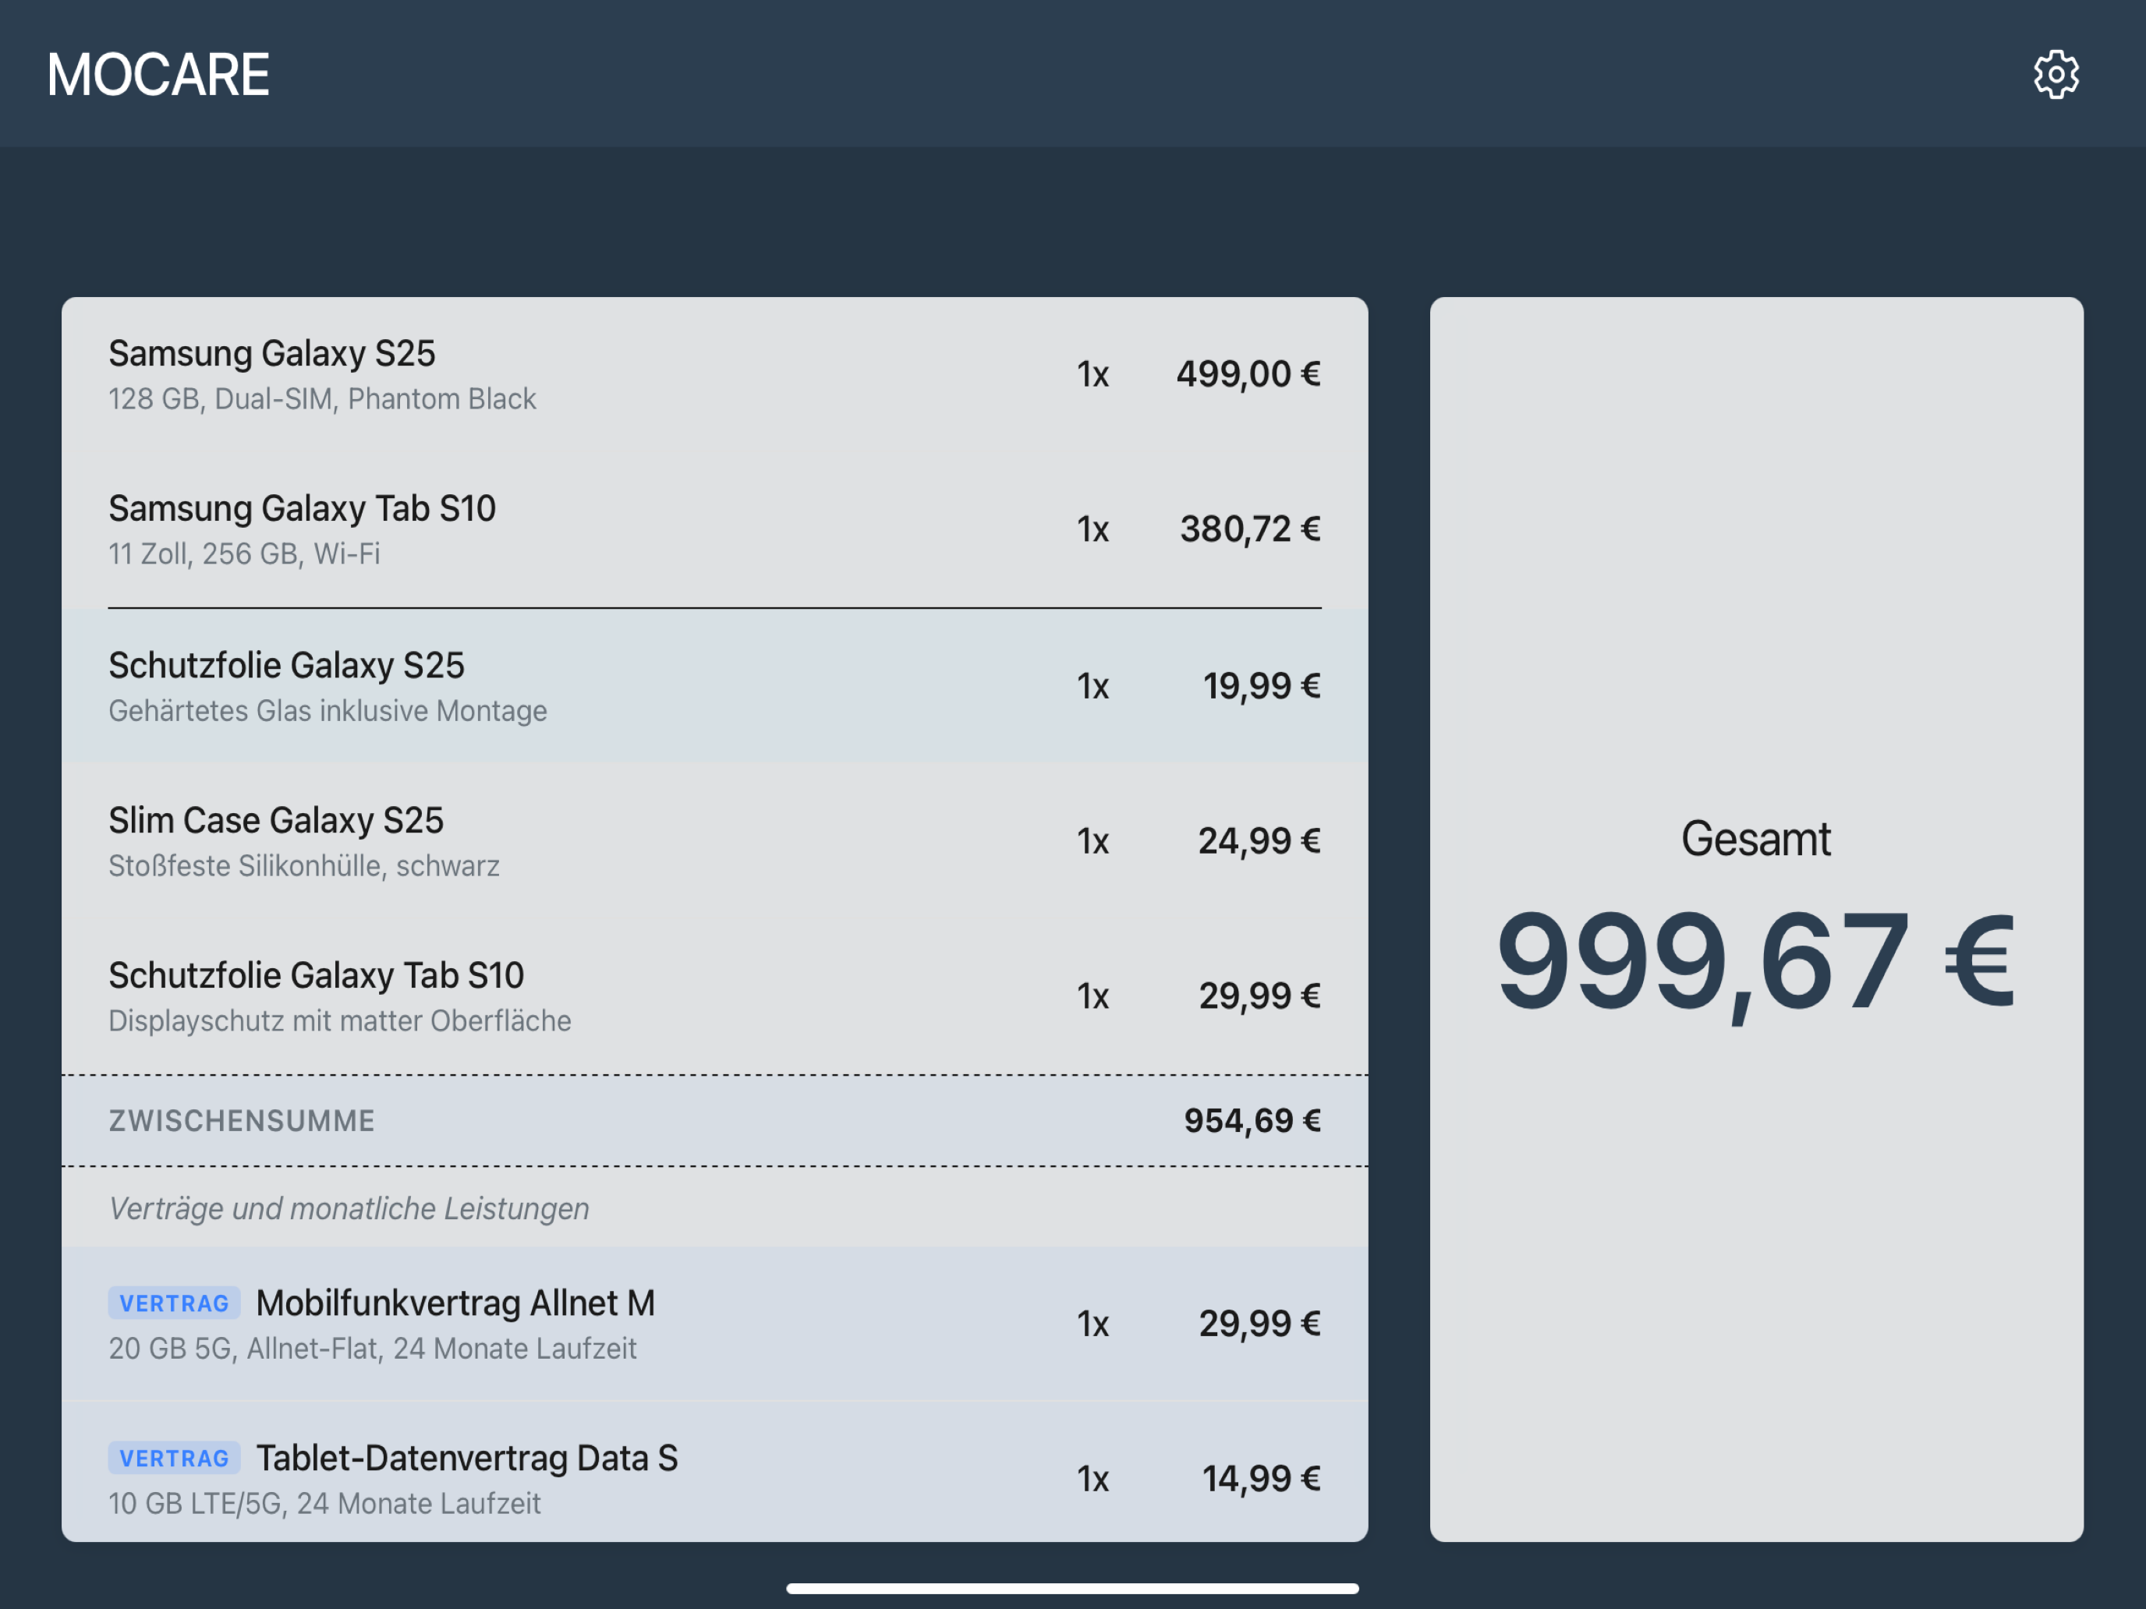Click '10 GB LTE/5G, 24 Monate Laufzeit' text
The width and height of the screenshot is (2146, 1609).
point(324,1505)
